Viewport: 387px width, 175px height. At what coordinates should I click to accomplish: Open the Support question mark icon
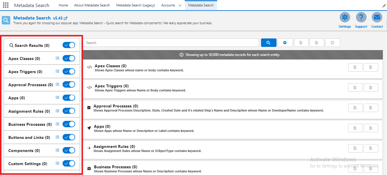coord(361,17)
